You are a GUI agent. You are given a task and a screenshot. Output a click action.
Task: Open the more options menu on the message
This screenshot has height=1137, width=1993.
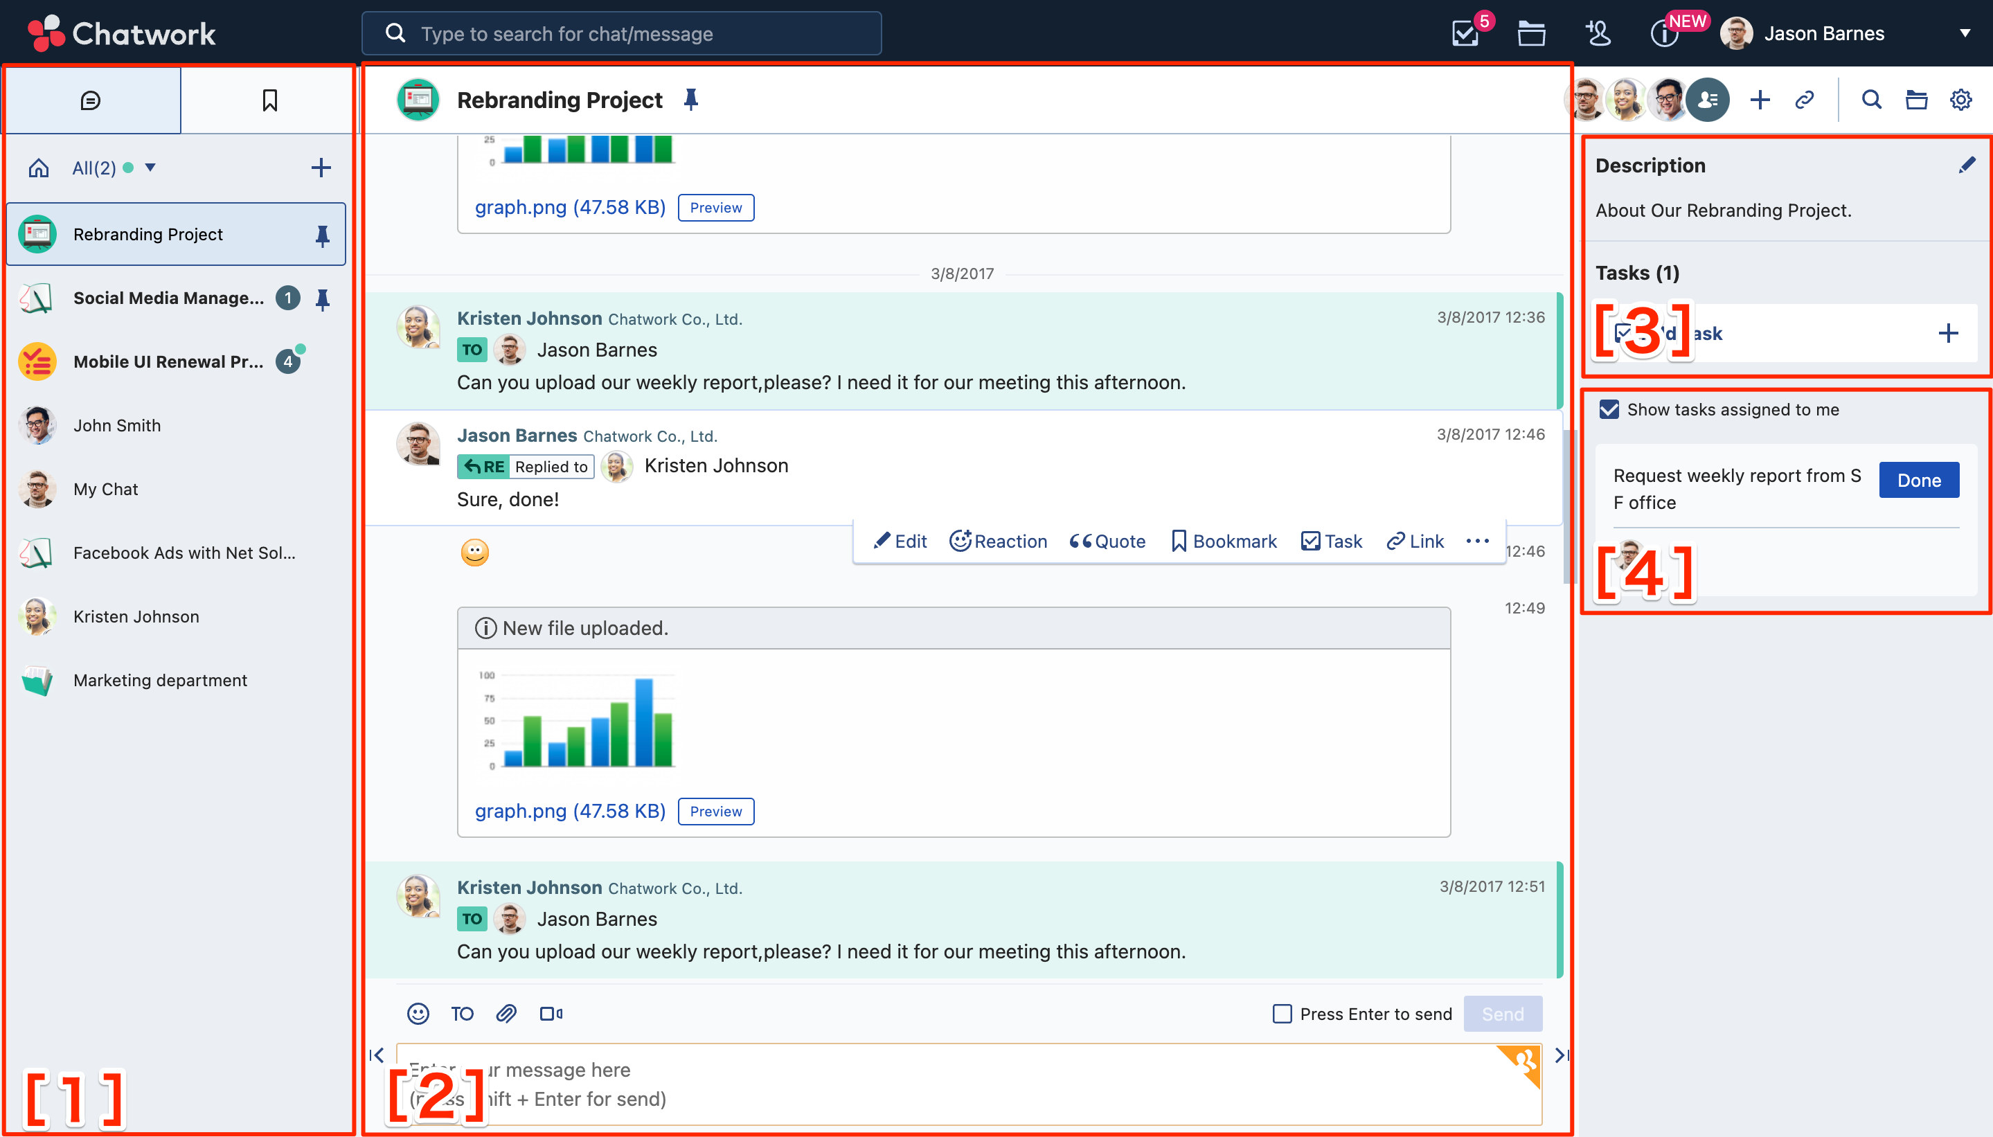pyautogui.click(x=1477, y=540)
